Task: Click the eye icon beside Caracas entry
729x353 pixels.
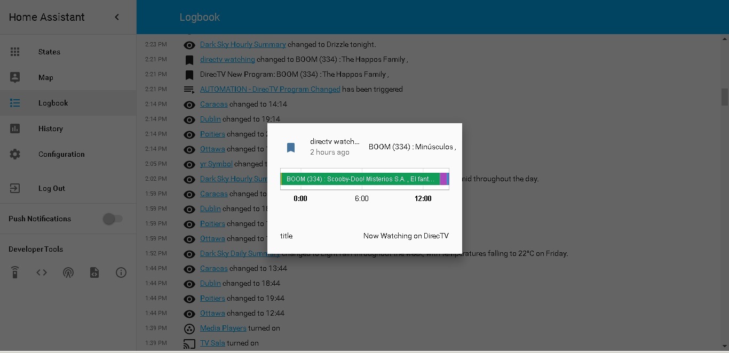Action: [189, 105]
